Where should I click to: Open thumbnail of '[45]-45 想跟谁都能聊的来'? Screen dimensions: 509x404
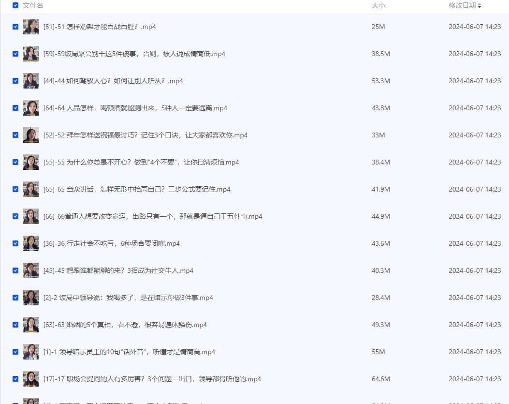31,270
